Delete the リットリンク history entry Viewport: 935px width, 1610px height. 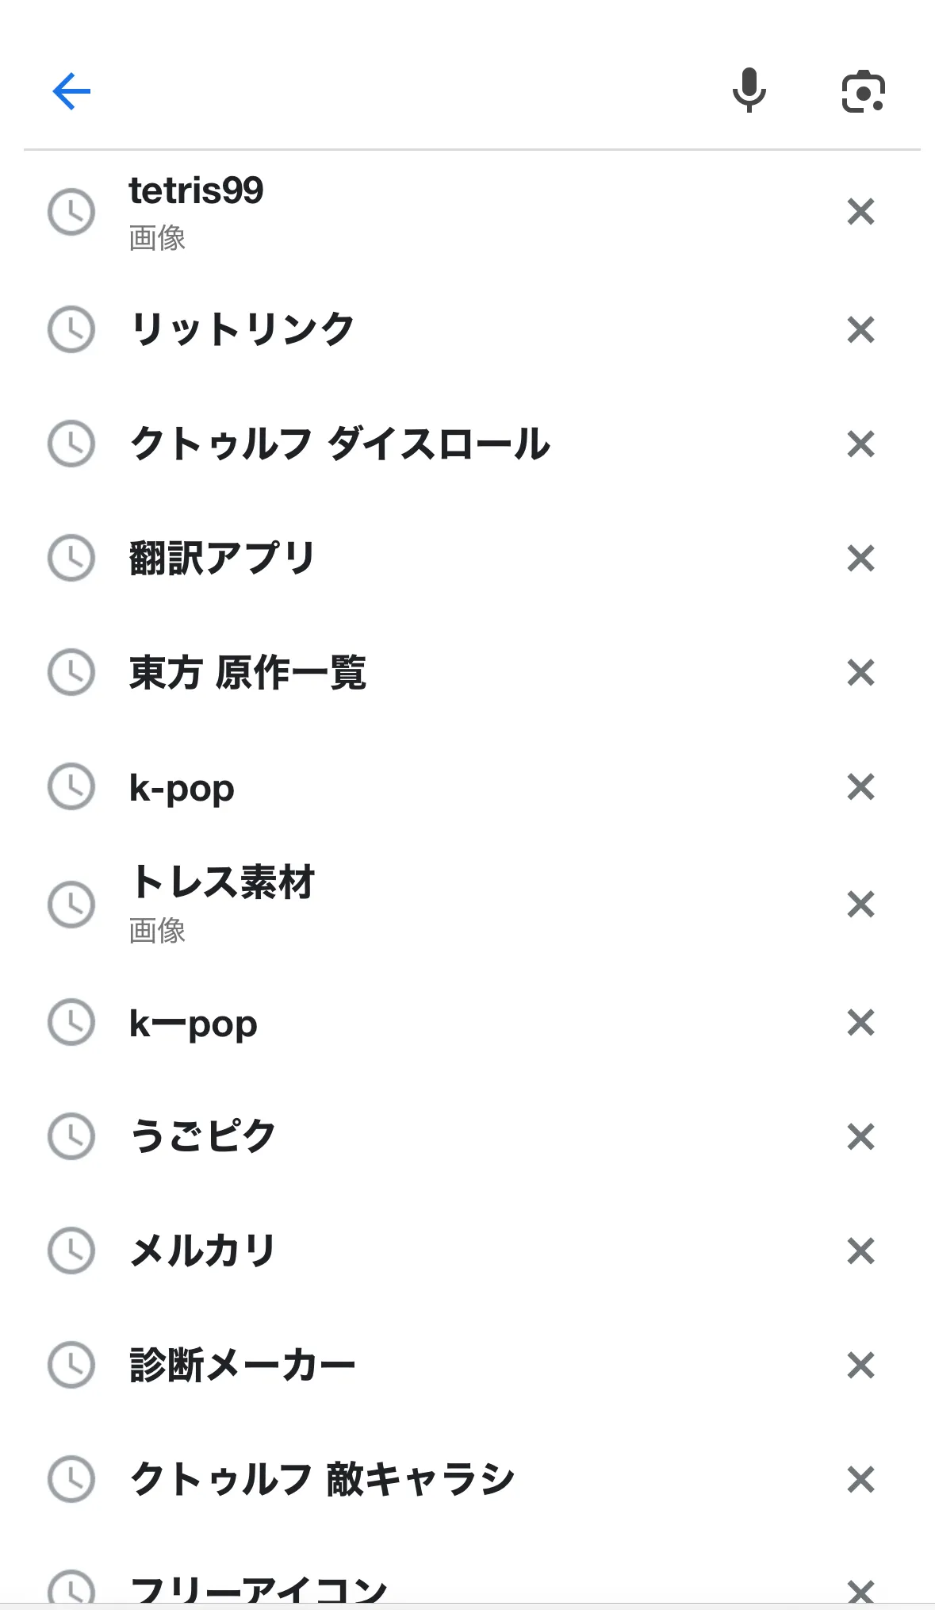coord(860,329)
